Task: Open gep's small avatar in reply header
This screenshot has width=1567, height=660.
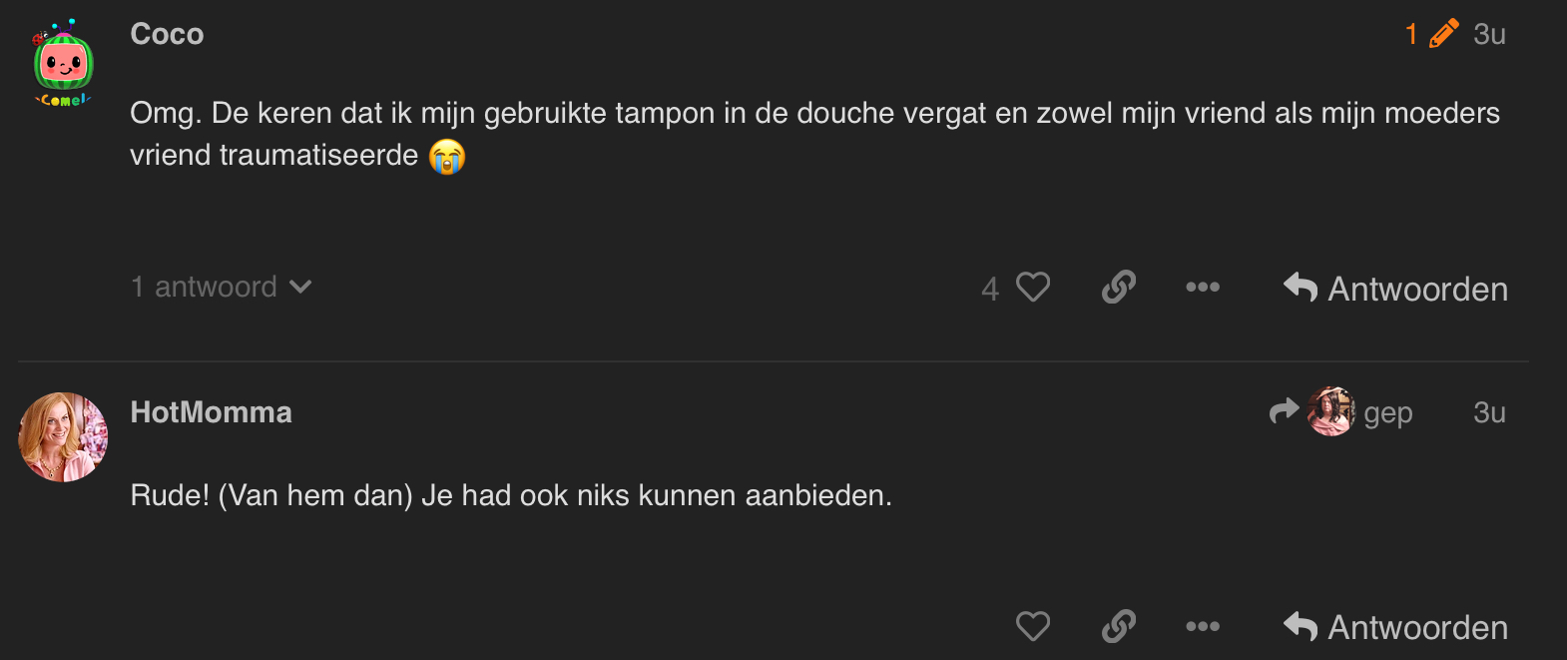Action: [x=1330, y=411]
